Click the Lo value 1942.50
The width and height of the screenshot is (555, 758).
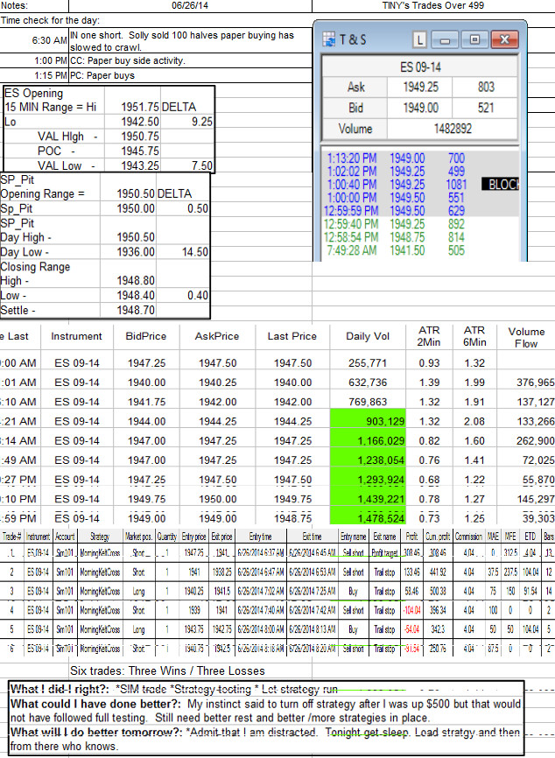coord(140,122)
